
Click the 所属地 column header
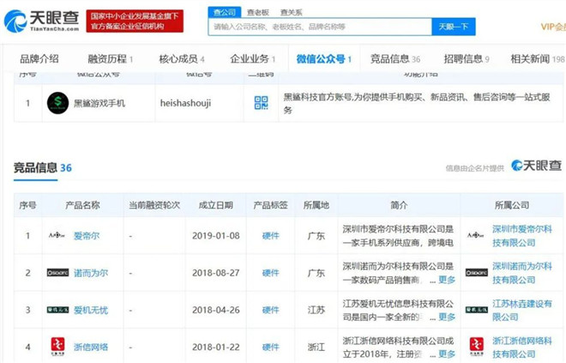(316, 205)
